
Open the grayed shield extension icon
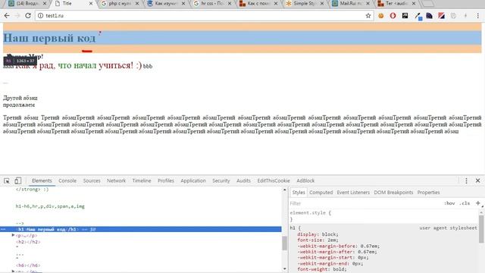point(453,15)
